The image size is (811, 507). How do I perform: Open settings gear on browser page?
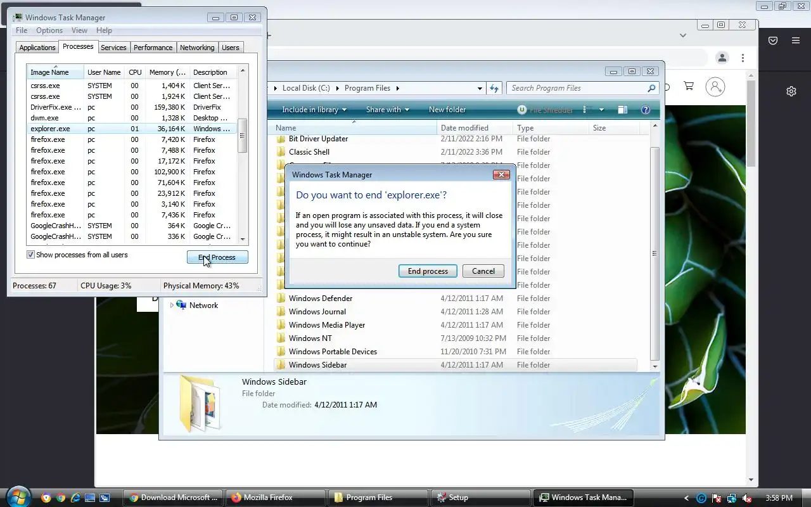coord(791,91)
